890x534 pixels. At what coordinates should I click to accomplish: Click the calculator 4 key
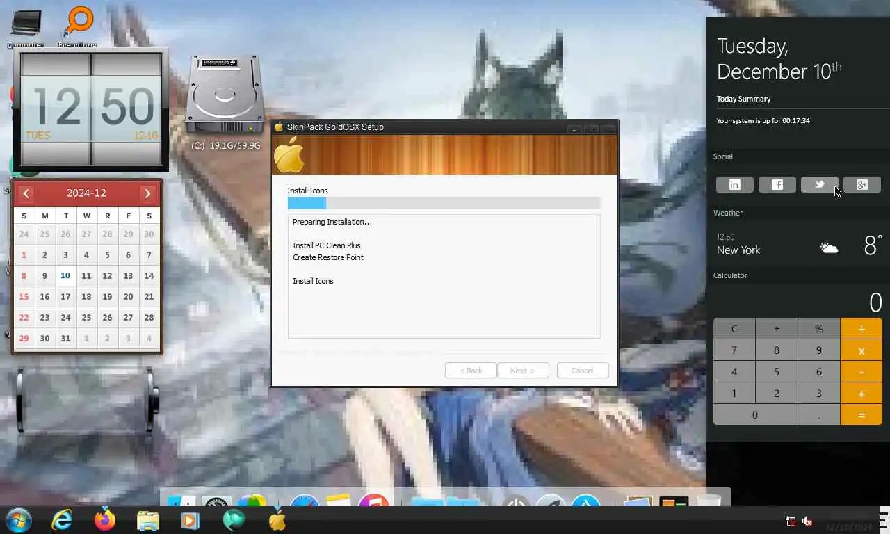click(734, 372)
